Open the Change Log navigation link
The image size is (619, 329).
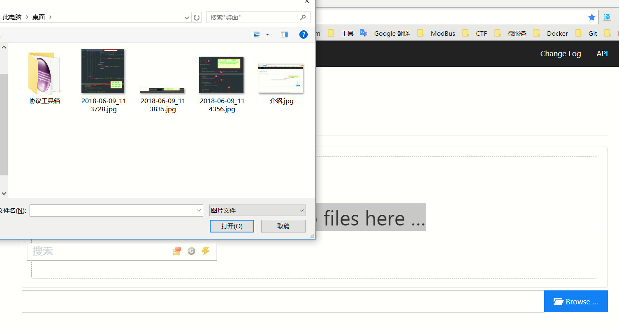point(561,54)
